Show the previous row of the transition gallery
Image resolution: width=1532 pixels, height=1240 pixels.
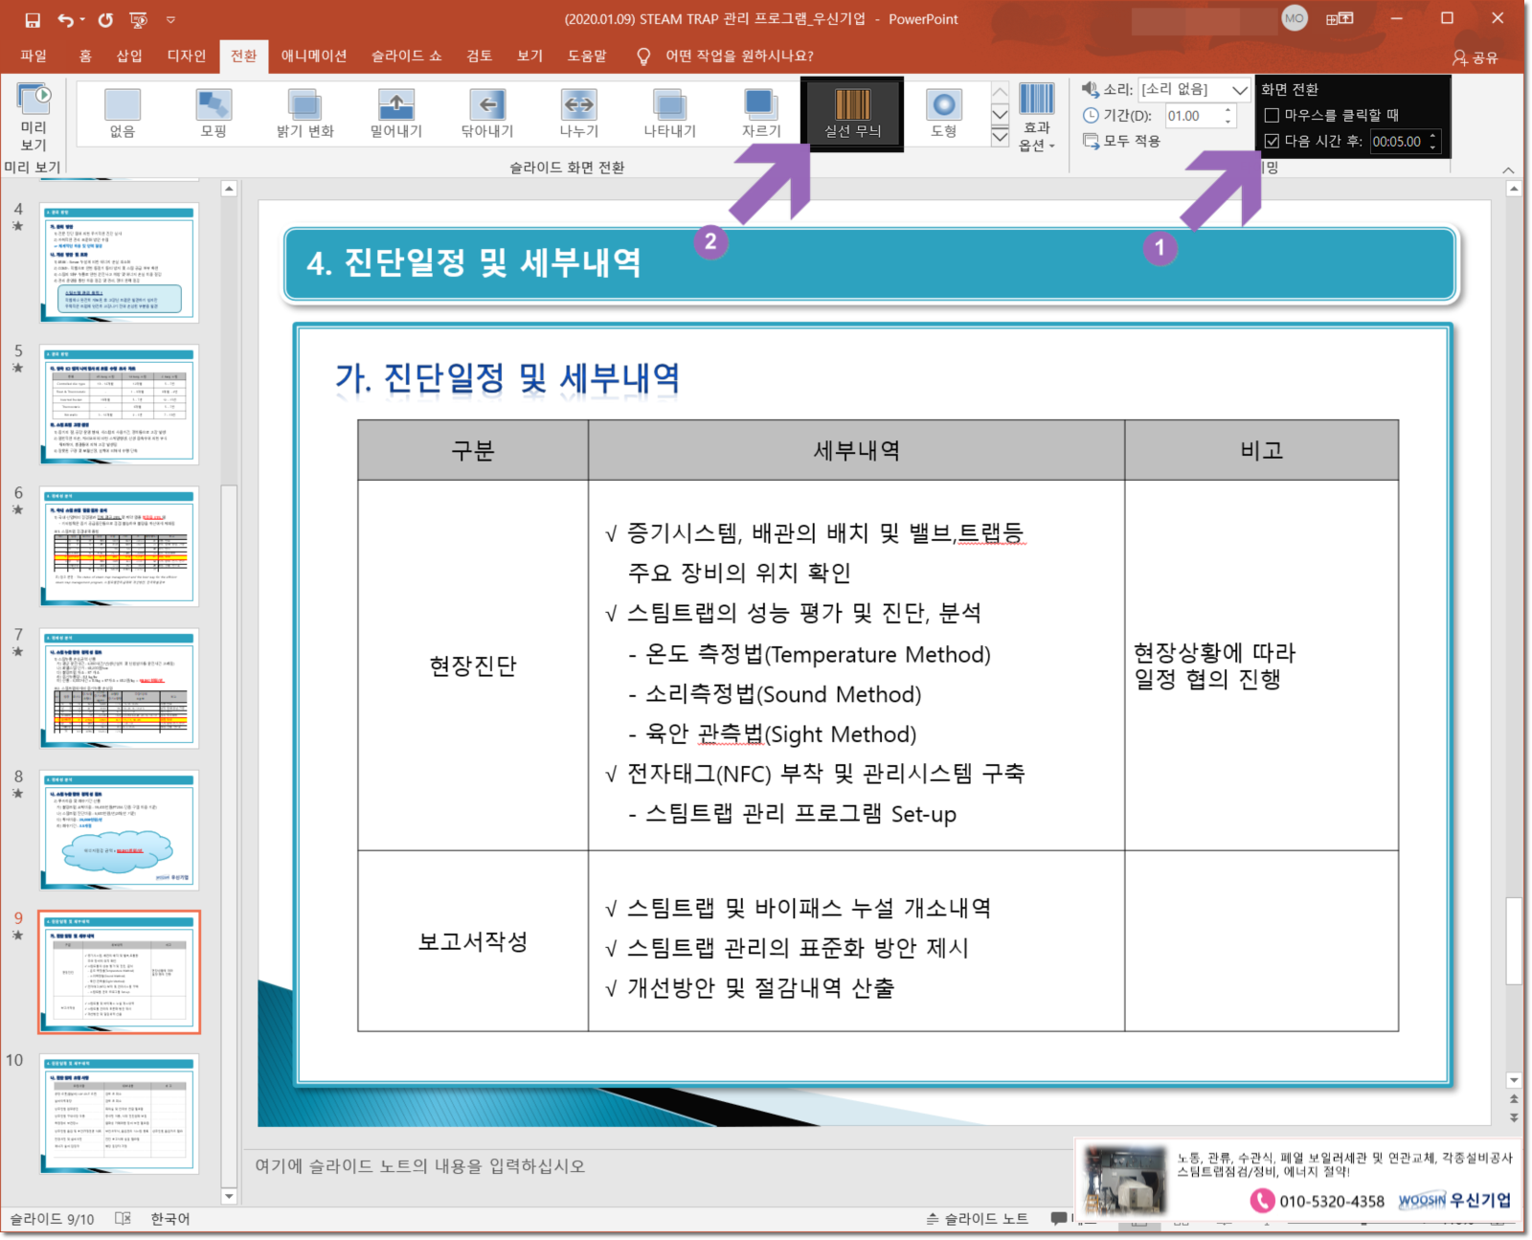point(1000,92)
